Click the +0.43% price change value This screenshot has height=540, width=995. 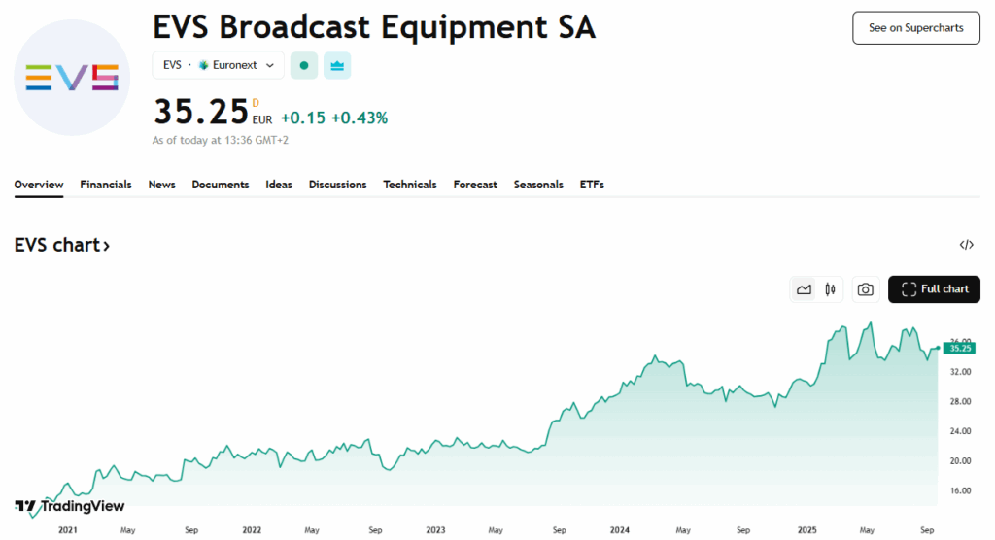coord(360,118)
